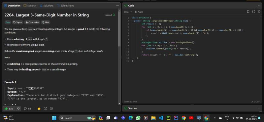The height and width of the screenshot is (122, 264).
Task: Show the Companies tag list
Action: point(32,22)
